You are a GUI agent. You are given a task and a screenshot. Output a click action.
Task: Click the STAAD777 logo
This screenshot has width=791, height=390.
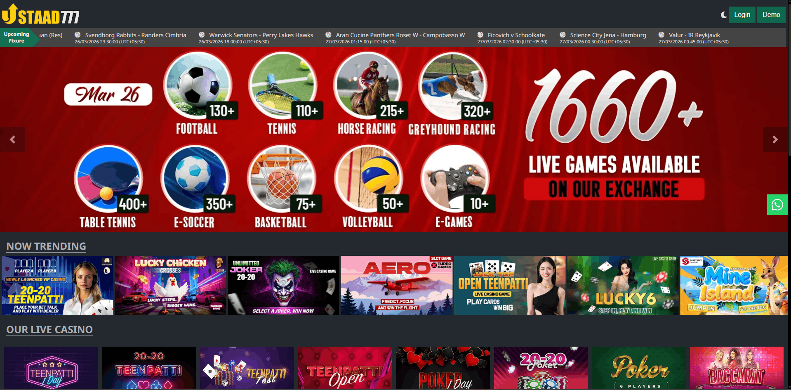coord(41,15)
